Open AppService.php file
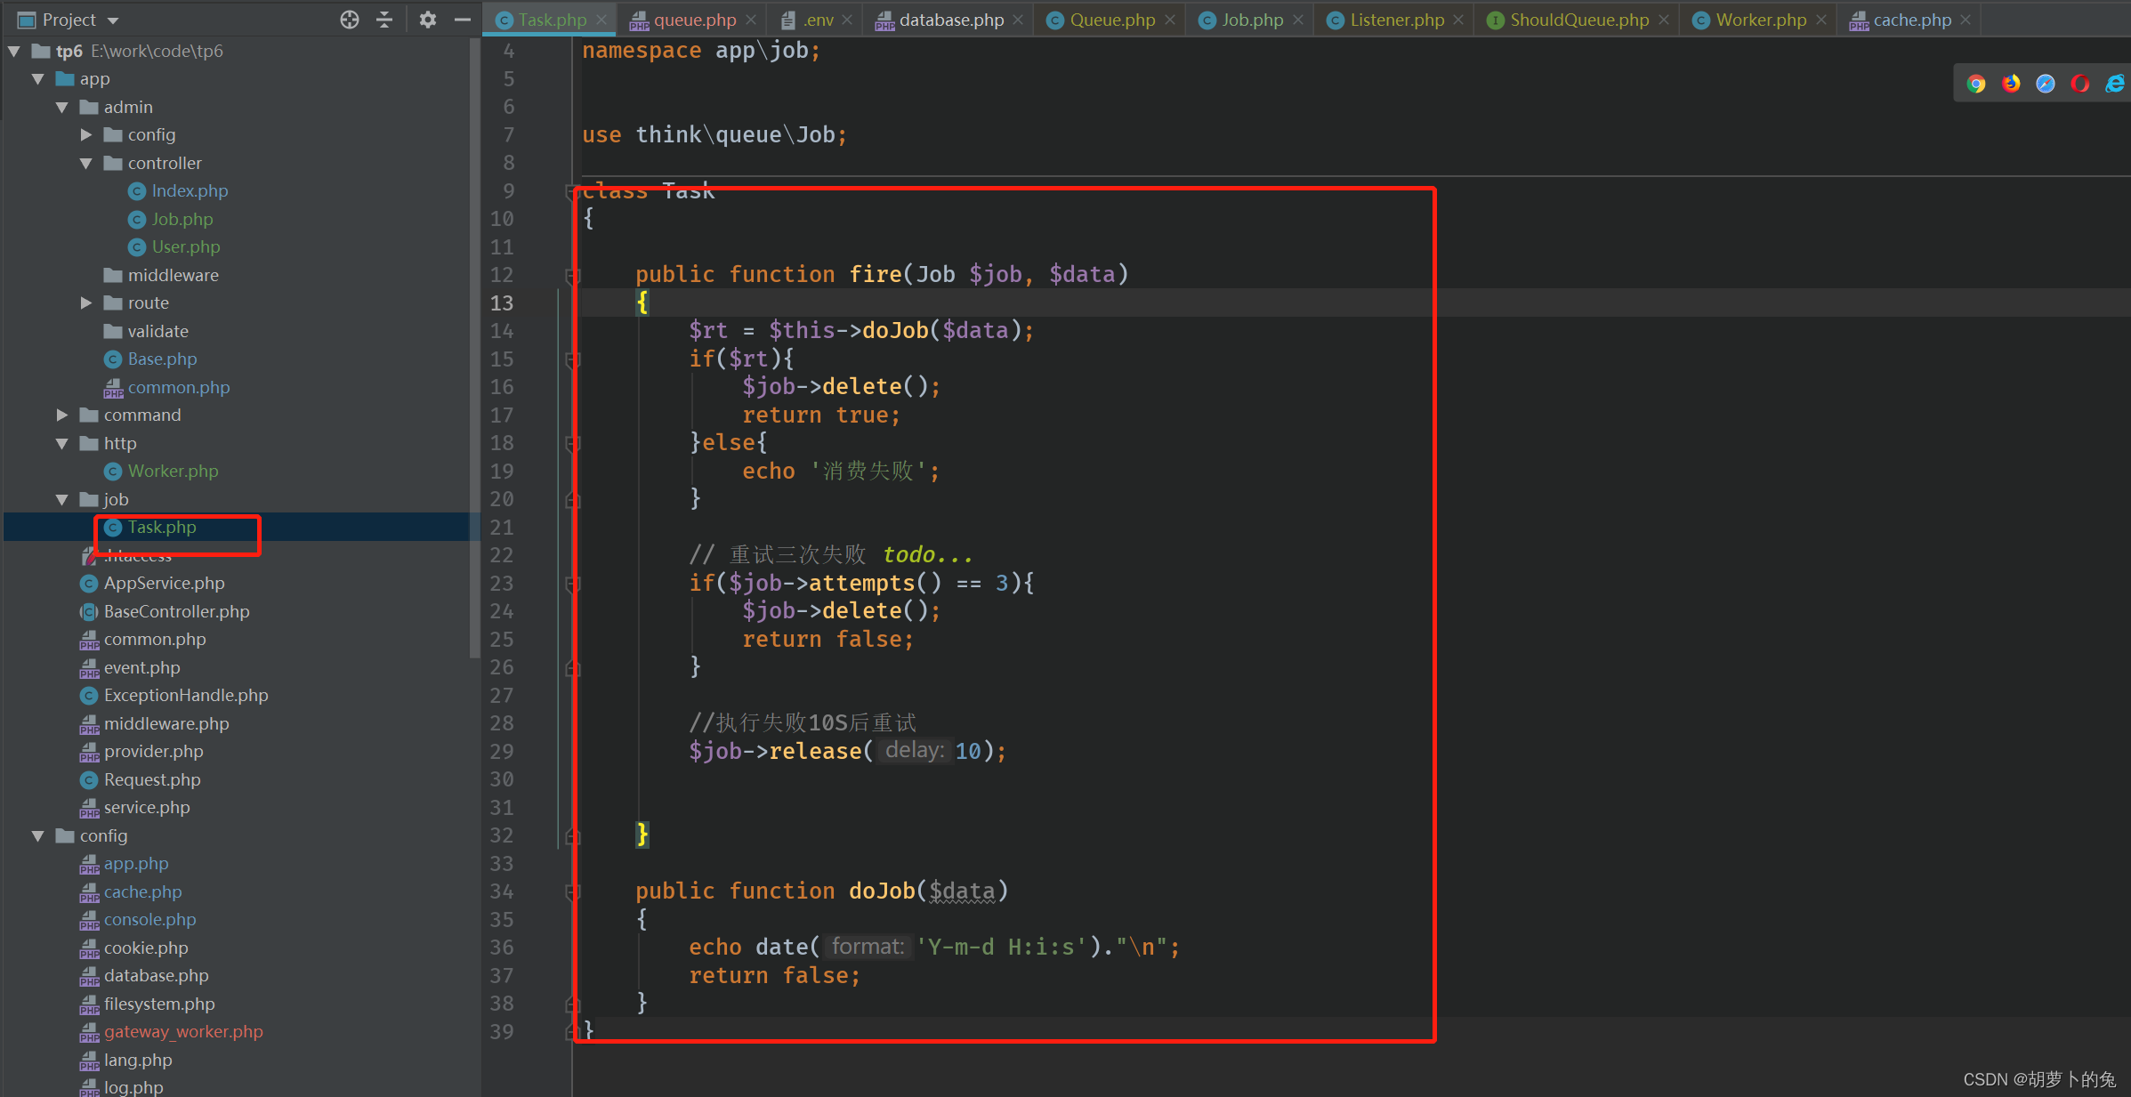2131x1097 pixels. 164,584
